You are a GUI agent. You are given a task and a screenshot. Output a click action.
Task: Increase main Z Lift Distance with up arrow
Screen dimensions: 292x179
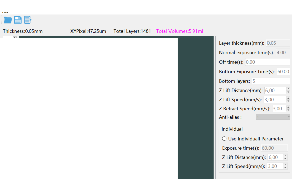point(288,89)
